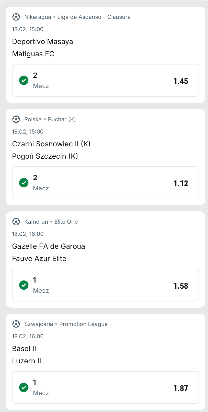Select Gazelle FA de Garoua team name
This screenshot has height=412, width=208.
(49, 246)
